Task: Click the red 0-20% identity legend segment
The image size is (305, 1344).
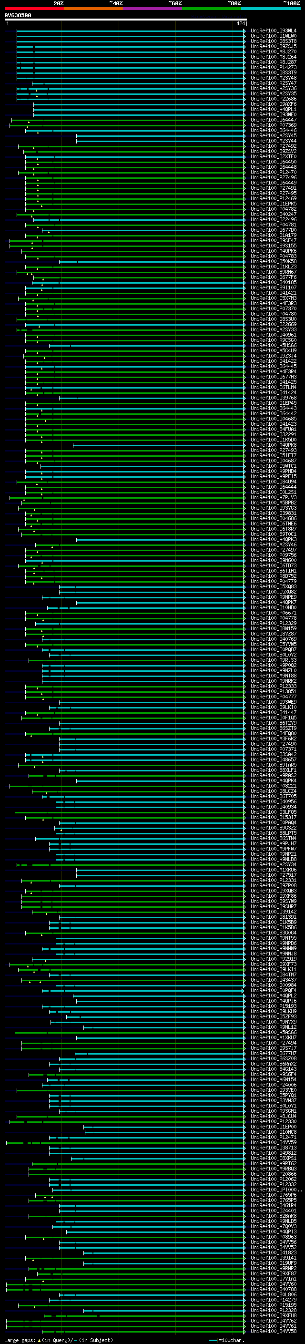Action: tap(34, 9)
